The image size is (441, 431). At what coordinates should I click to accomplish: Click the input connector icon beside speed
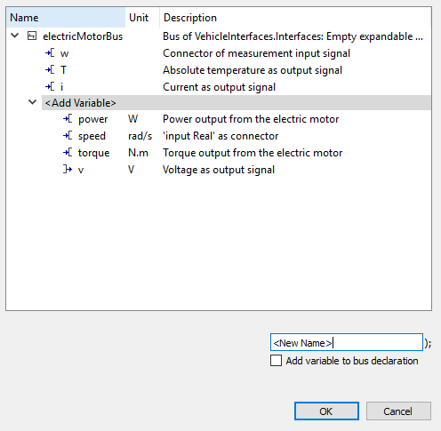point(68,136)
